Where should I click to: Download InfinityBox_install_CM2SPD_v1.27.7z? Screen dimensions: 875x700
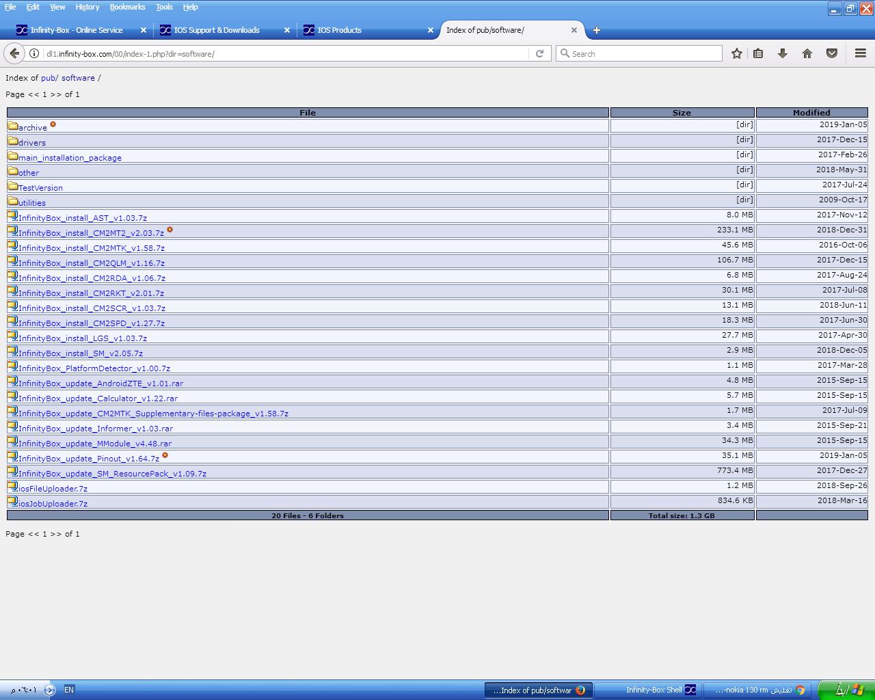tap(92, 323)
